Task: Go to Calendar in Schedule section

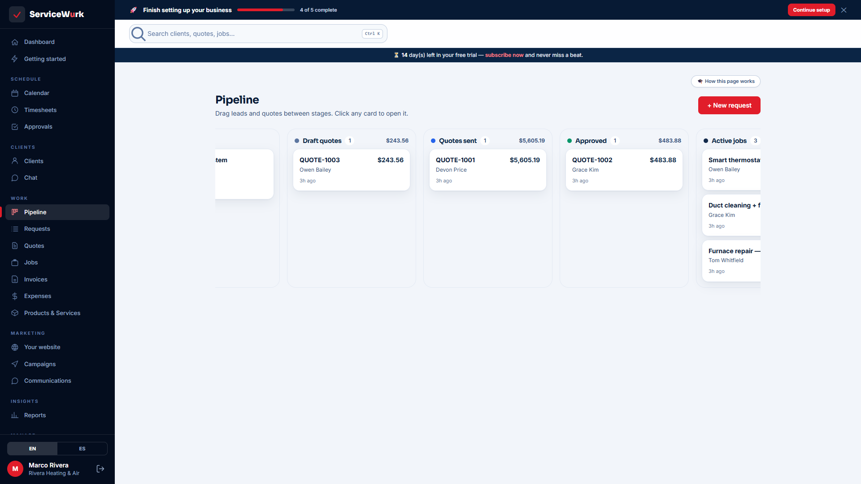Action: [57, 93]
